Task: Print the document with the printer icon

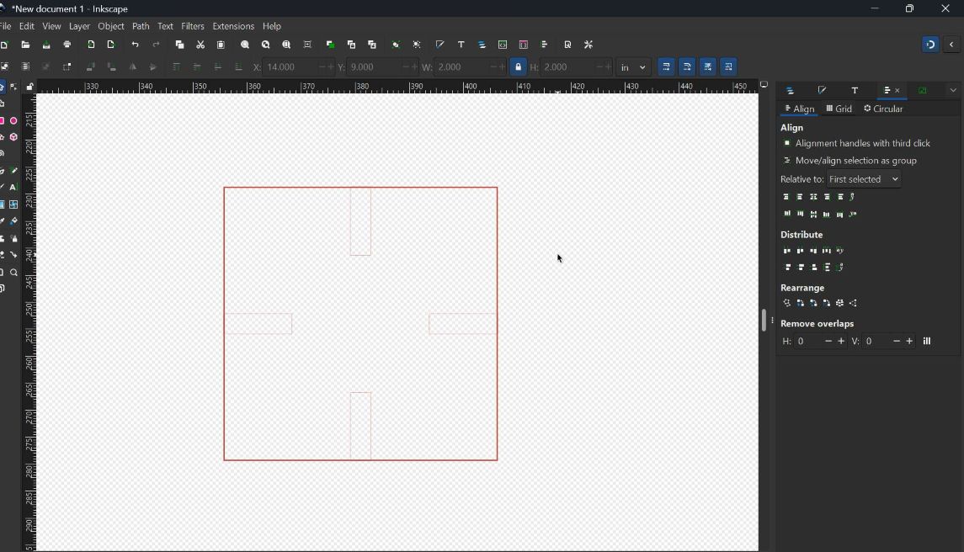Action: click(67, 45)
